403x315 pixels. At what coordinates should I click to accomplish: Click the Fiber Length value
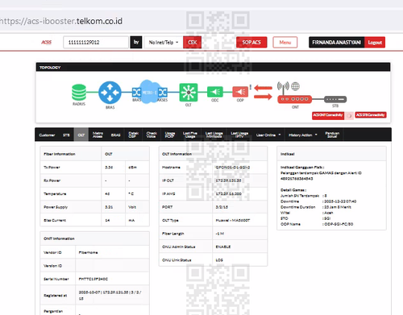tap(220, 234)
